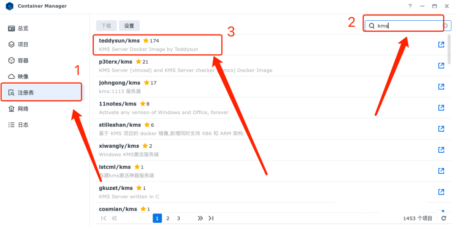Go to results page 3
The height and width of the screenshot is (227, 456).
(179, 218)
